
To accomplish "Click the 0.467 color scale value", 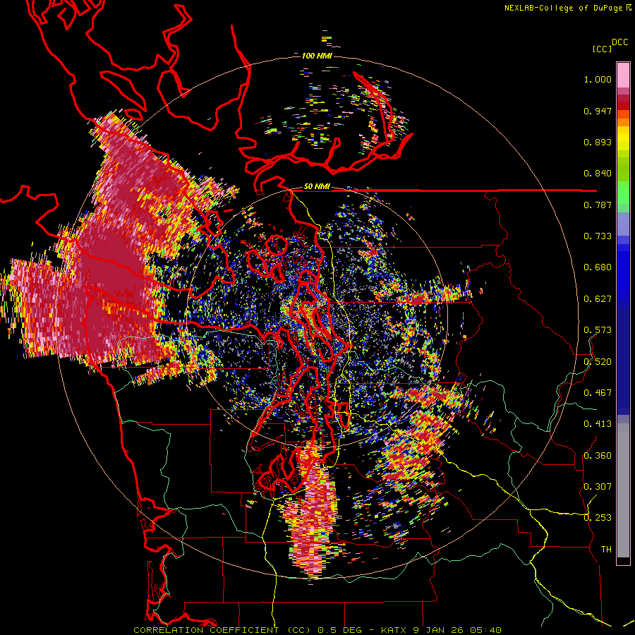I will 598,393.
